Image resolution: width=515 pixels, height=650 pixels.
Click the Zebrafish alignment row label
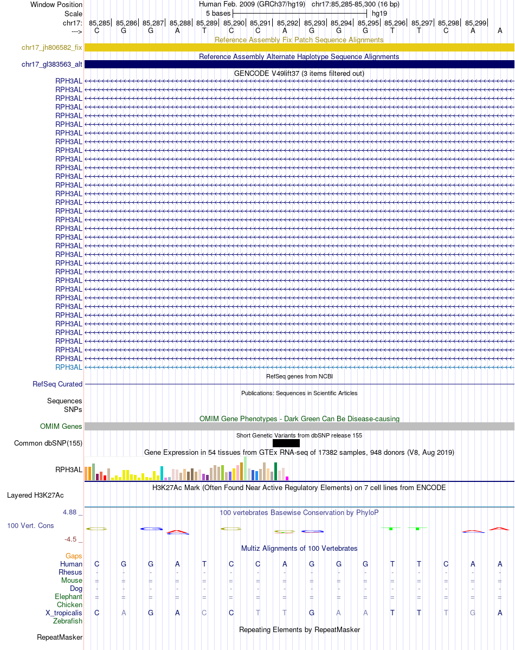[68, 621]
